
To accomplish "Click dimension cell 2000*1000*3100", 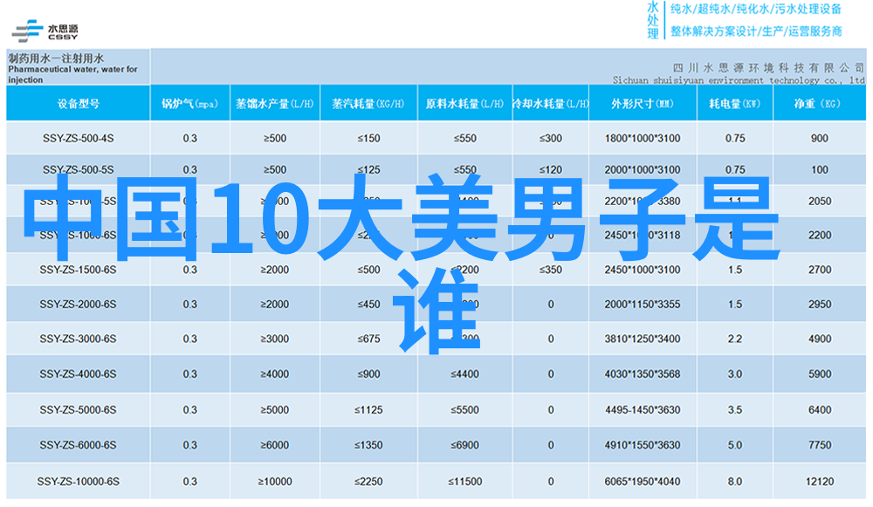I will (643, 170).
